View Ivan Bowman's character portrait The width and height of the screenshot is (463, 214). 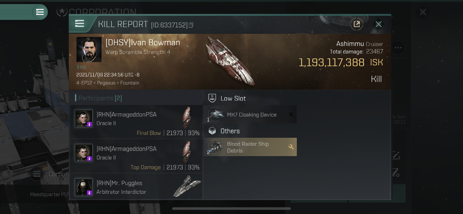coord(89,49)
